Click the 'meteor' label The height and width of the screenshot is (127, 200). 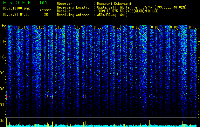coord(45,10)
